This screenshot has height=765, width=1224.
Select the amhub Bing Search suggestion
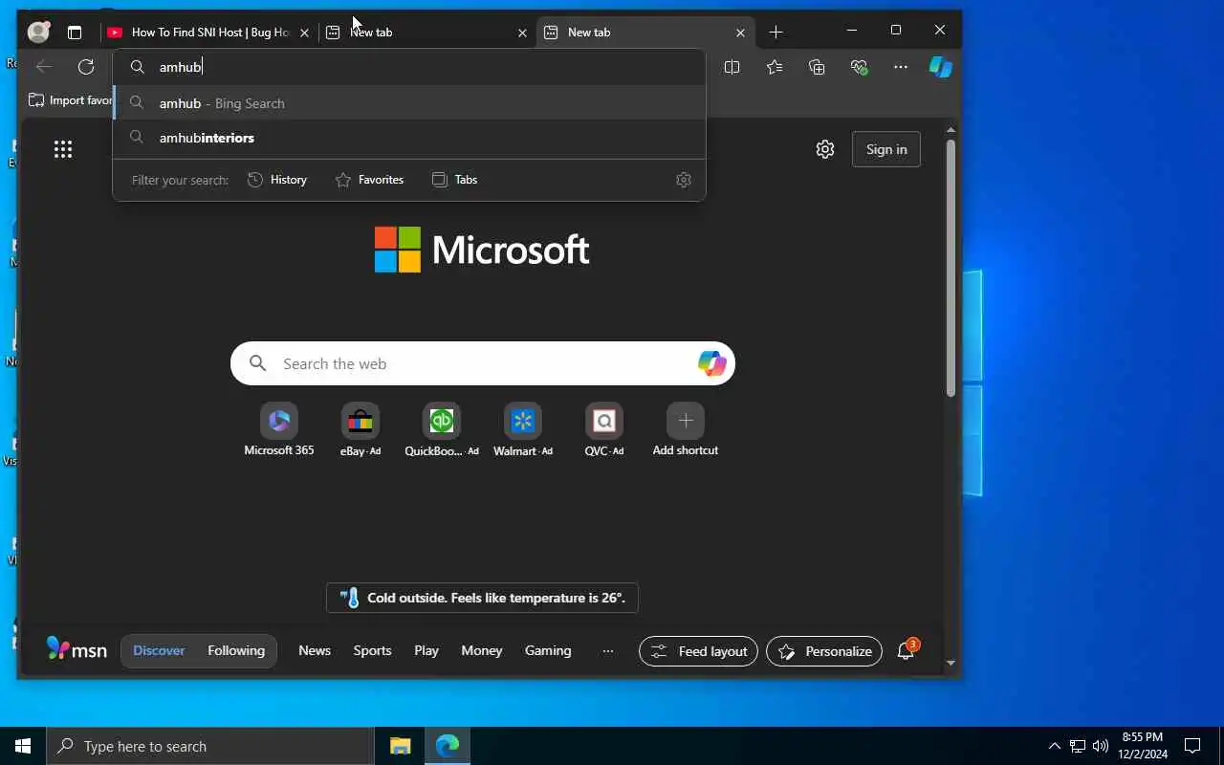tap(409, 103)
